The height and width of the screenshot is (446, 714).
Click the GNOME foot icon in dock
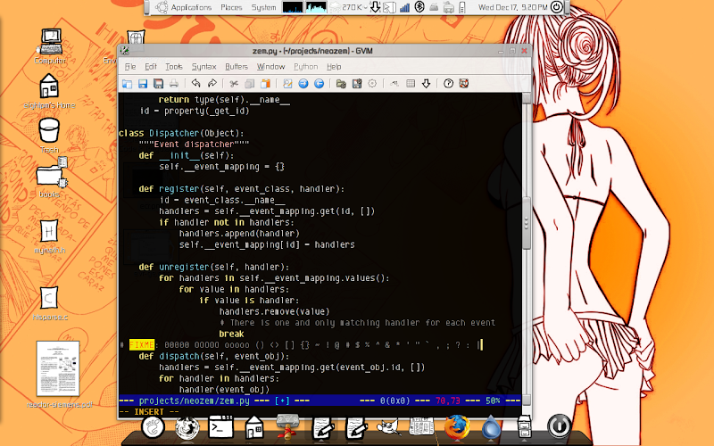[153, 427]
